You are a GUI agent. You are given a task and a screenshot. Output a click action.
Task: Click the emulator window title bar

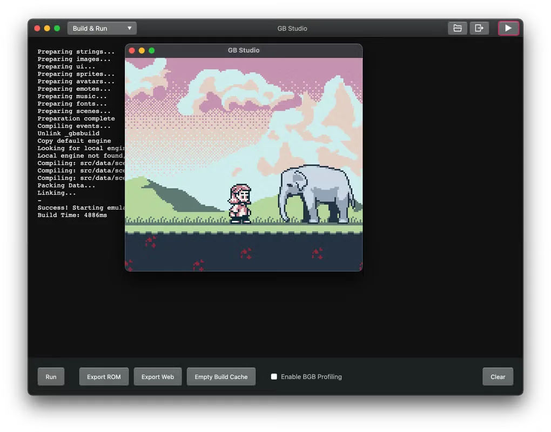click(x=244, y=51)
